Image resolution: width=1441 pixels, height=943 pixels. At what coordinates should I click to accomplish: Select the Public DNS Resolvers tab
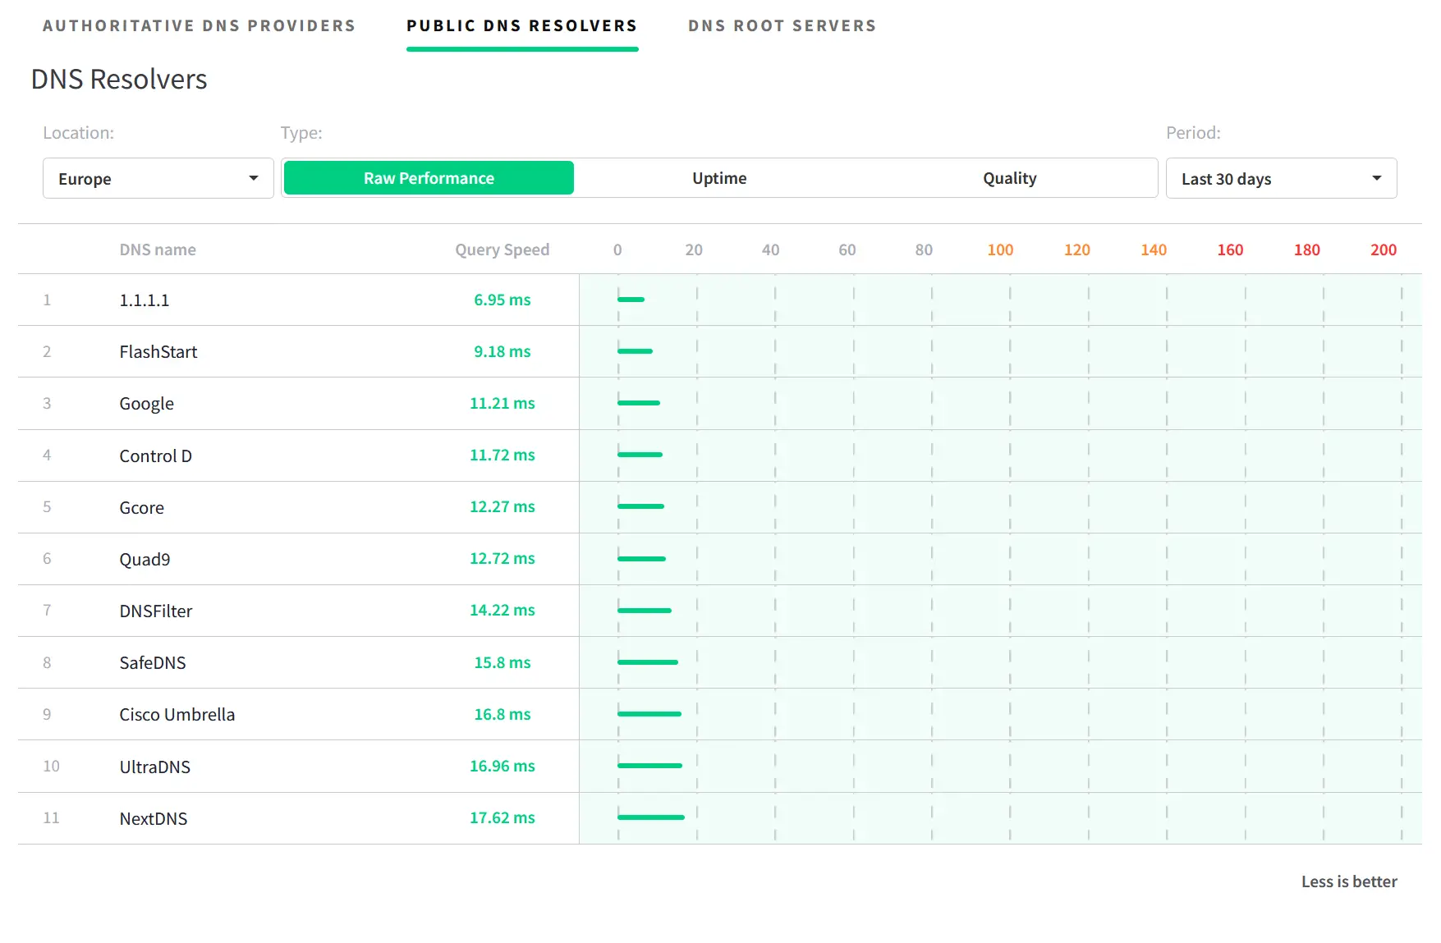(x=522, y=25)
